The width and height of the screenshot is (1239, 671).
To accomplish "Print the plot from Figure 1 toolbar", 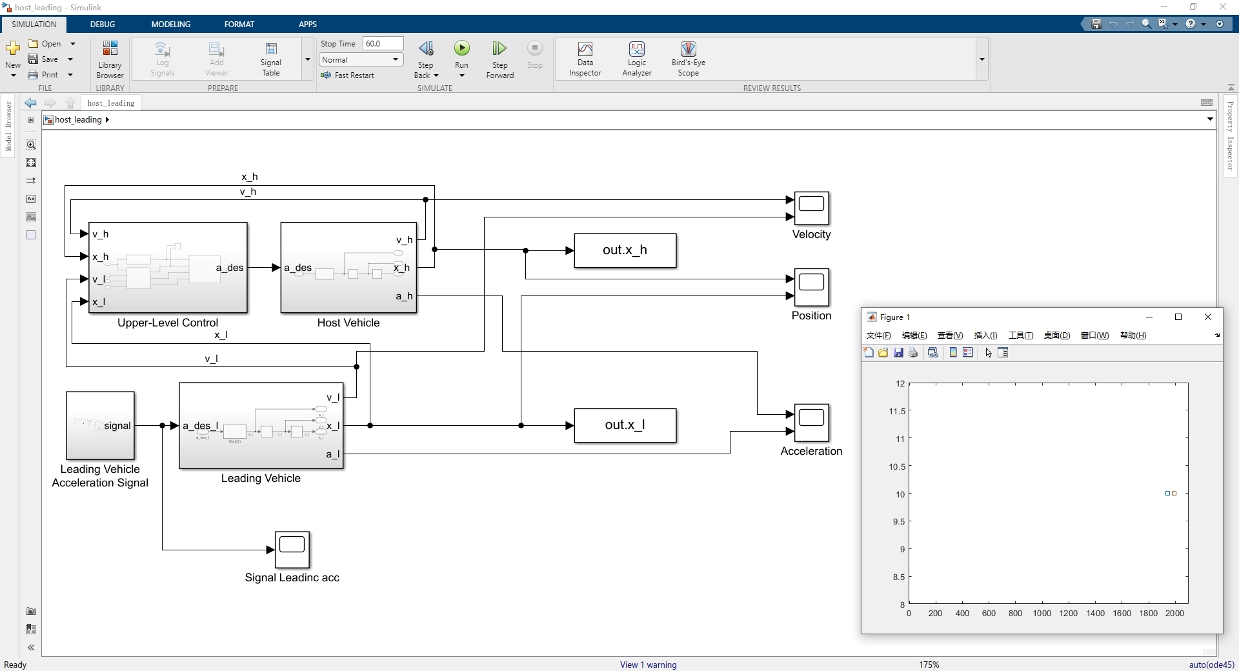I will click(912, 352).
